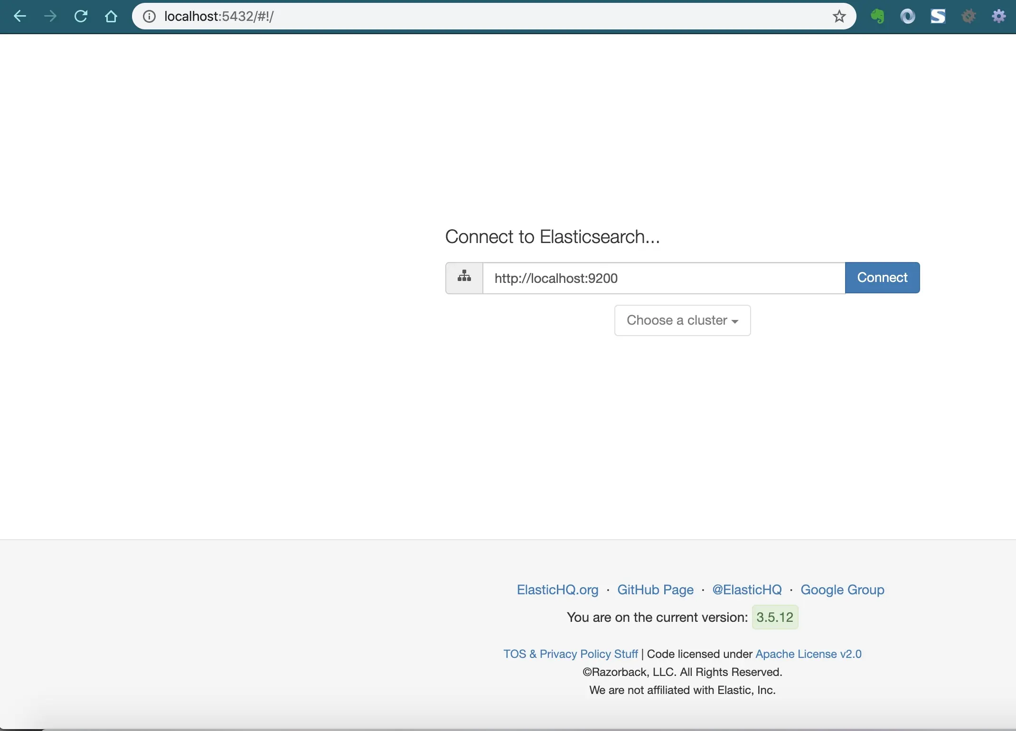Image resolution: width=1016 pixels, height=731 pixels.
Task: Open the gear extension icon at far right
Action: [999, 17]
